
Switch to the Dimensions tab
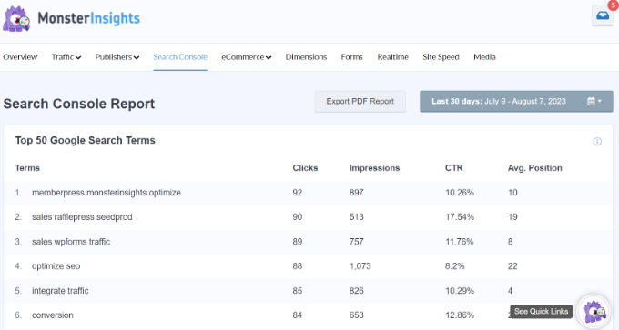[x=307, y=57]
